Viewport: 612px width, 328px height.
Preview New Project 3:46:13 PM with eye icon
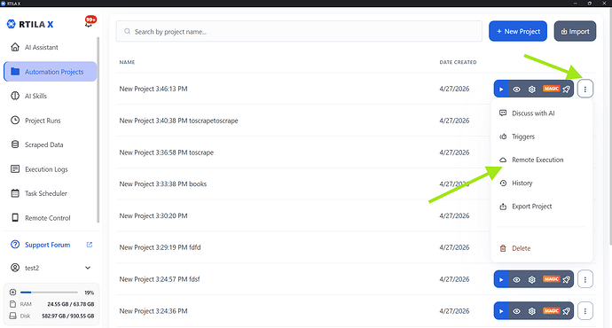click(x=516, y=89)
